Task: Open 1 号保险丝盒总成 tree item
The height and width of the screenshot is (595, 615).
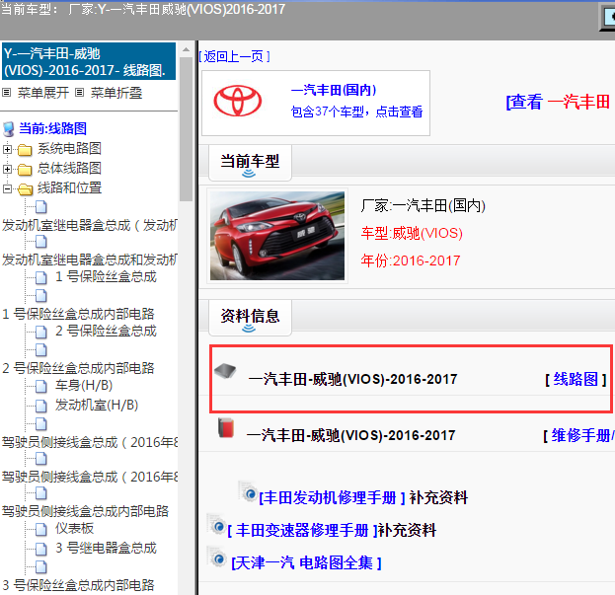Action: 106,276
